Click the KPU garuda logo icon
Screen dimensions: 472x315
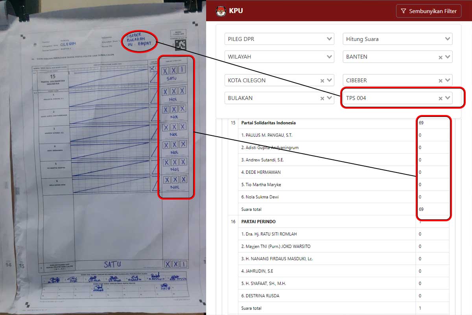(x=221, y=11)
